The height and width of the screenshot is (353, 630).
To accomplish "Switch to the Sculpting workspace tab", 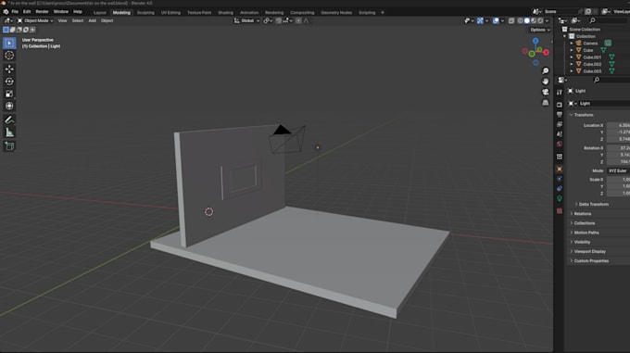I will pos(145,12).
